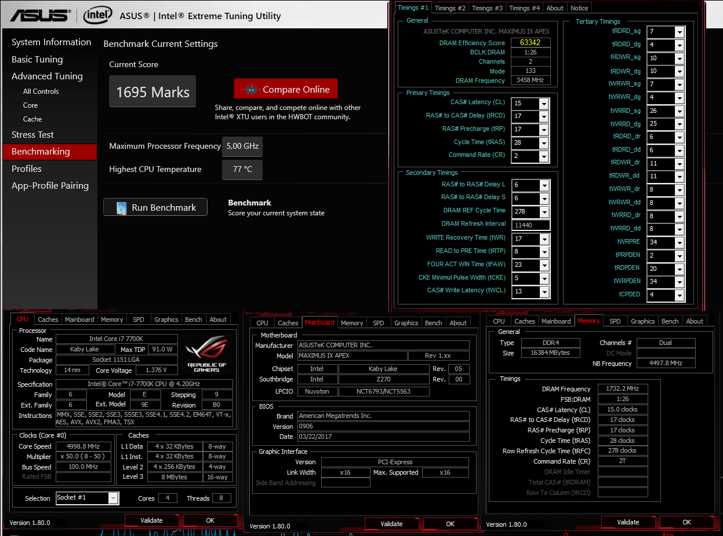The image size is (723, 536).
Task: Click OK in Memory window
Action: (x=687, y=522)
